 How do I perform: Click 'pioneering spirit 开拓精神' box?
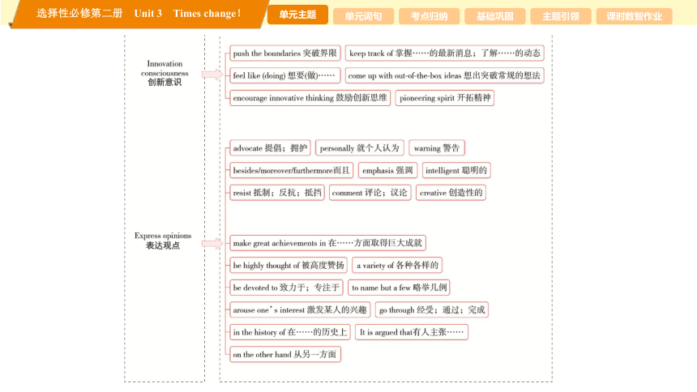(444, 98)
